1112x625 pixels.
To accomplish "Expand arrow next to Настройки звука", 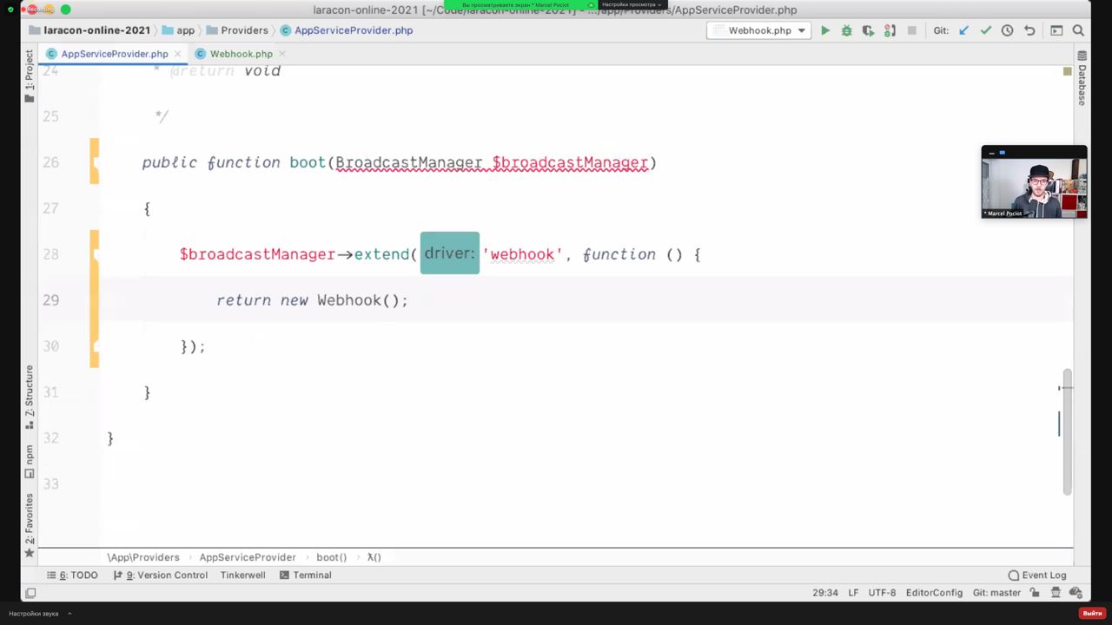I will pos(69,614).
